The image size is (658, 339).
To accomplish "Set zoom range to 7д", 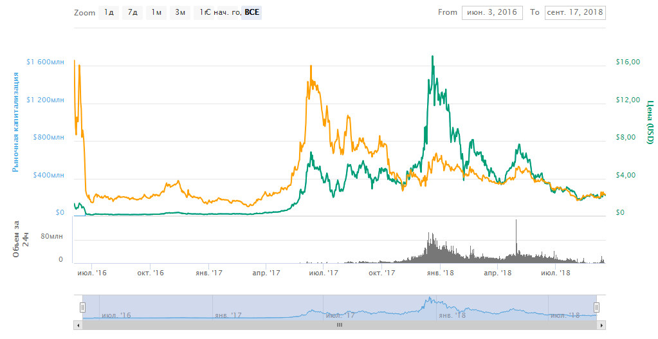I will tap(133, 13).
